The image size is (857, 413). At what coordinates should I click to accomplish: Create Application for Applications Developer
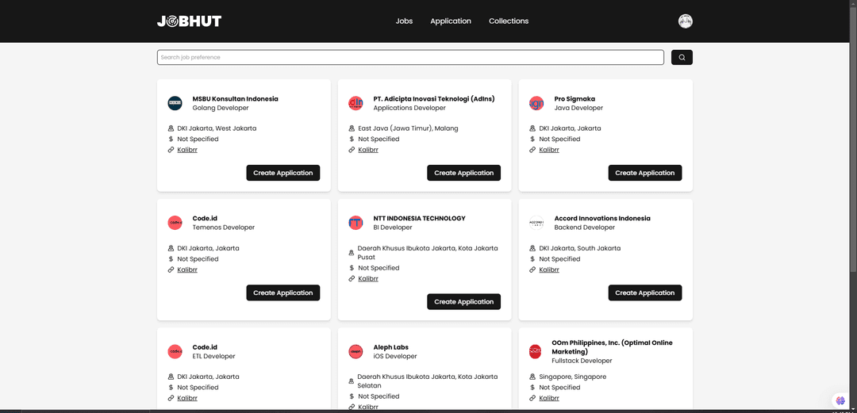(463, 173)
